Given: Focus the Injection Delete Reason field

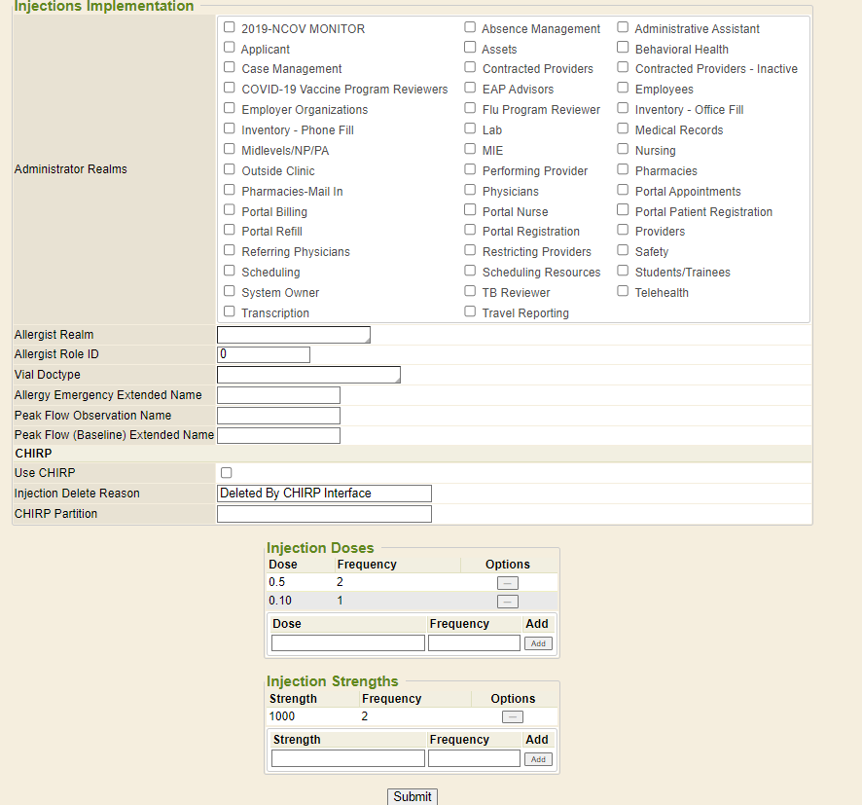Looking at the screenshot, I should point(324,494).
